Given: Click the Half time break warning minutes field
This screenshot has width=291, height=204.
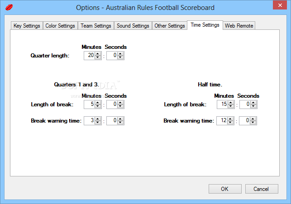Looking at the screenshot, I should pos(222,121).
